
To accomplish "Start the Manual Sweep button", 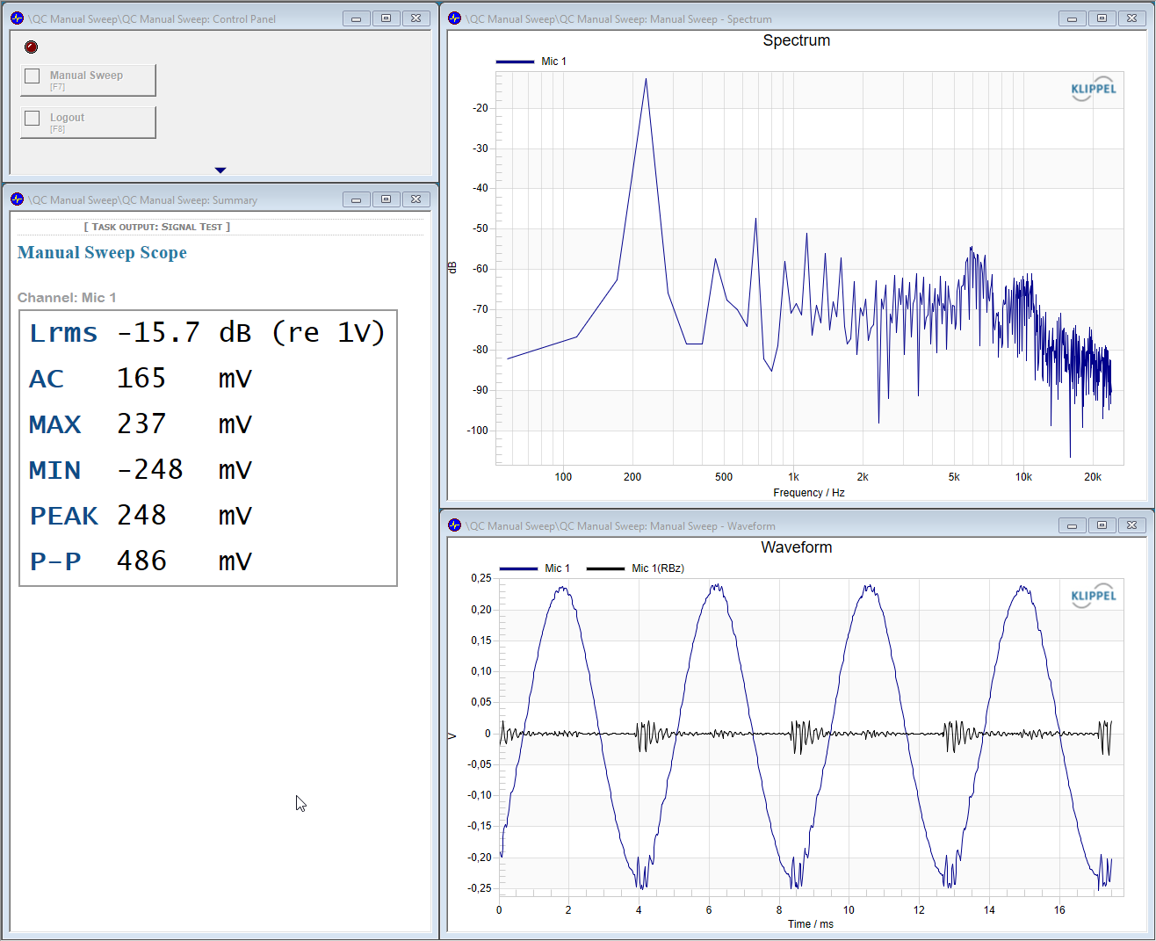I will [x=88, y=80].
